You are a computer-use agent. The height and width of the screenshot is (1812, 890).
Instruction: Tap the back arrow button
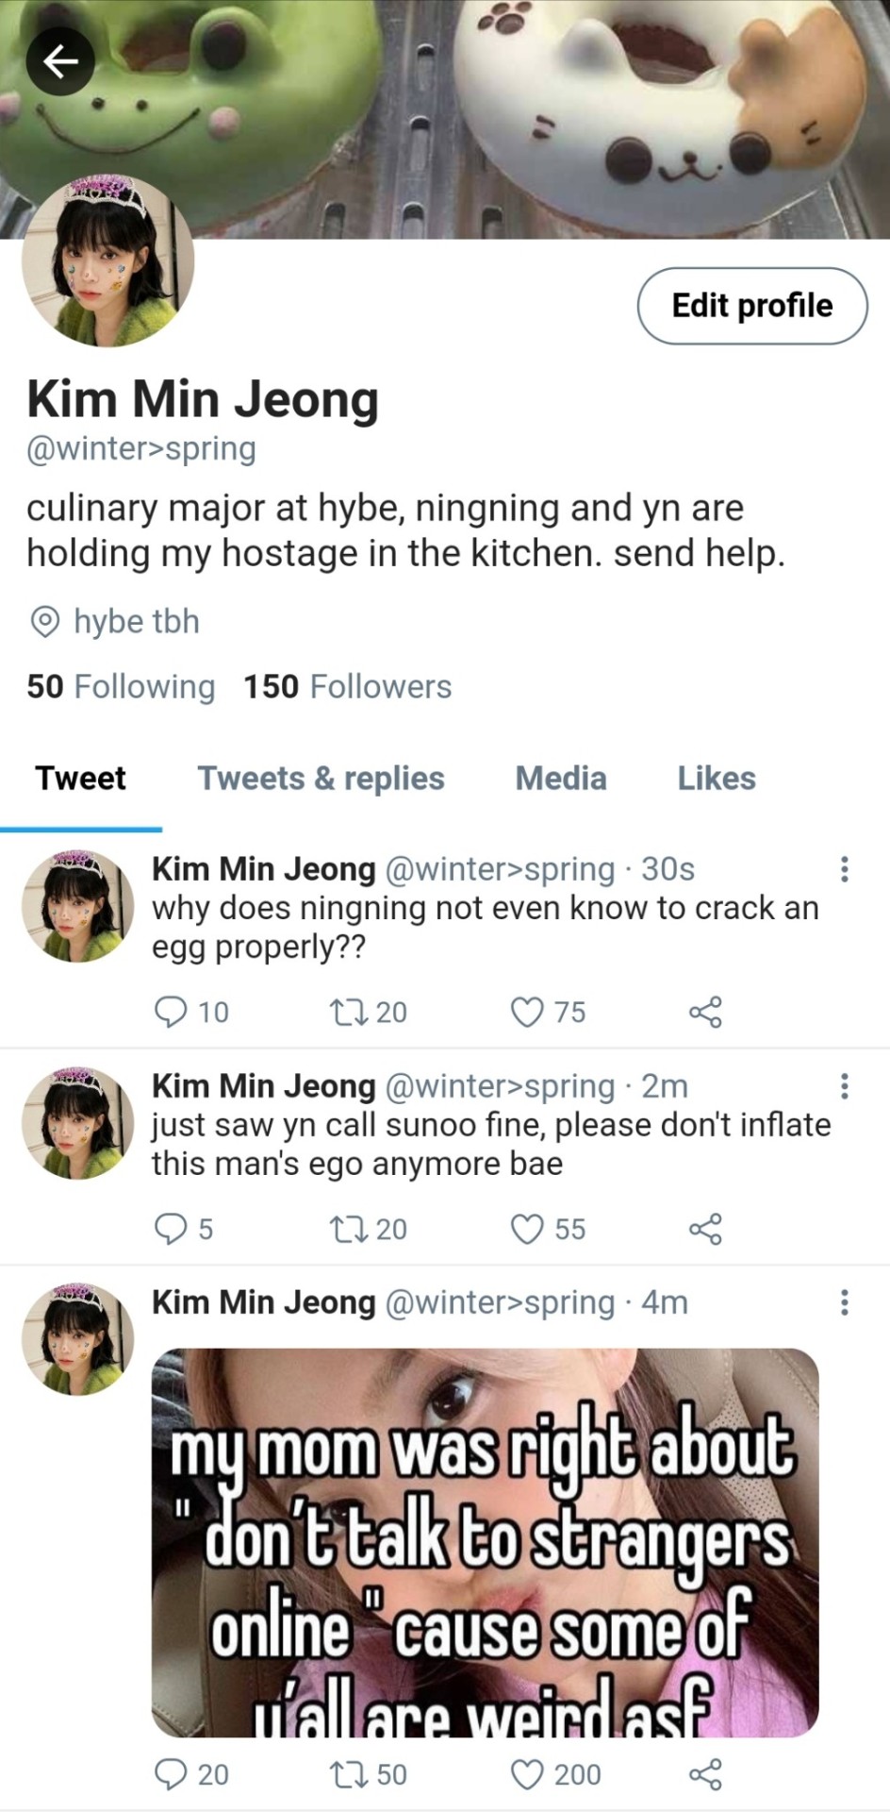point(60,62)
